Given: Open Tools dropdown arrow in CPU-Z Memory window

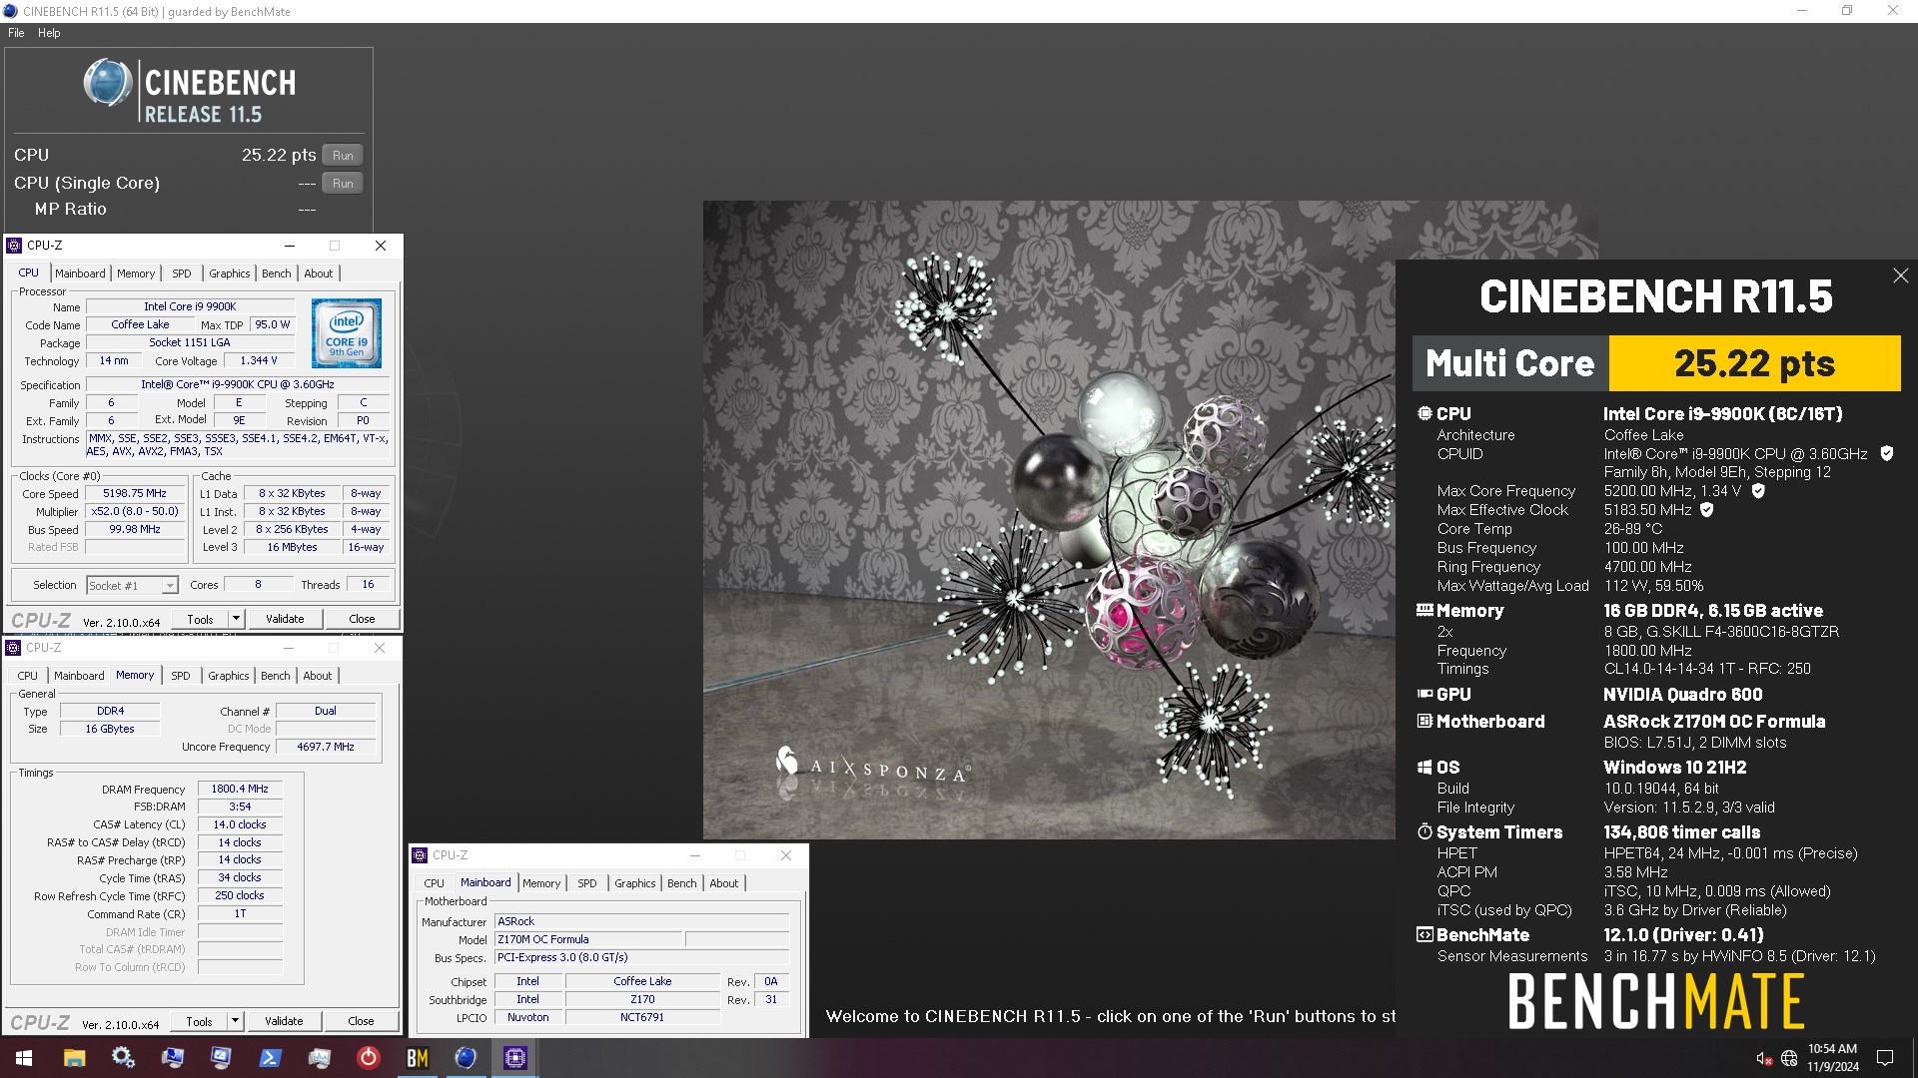Looking at the screenshot, I should click(x=235, y=1021).
